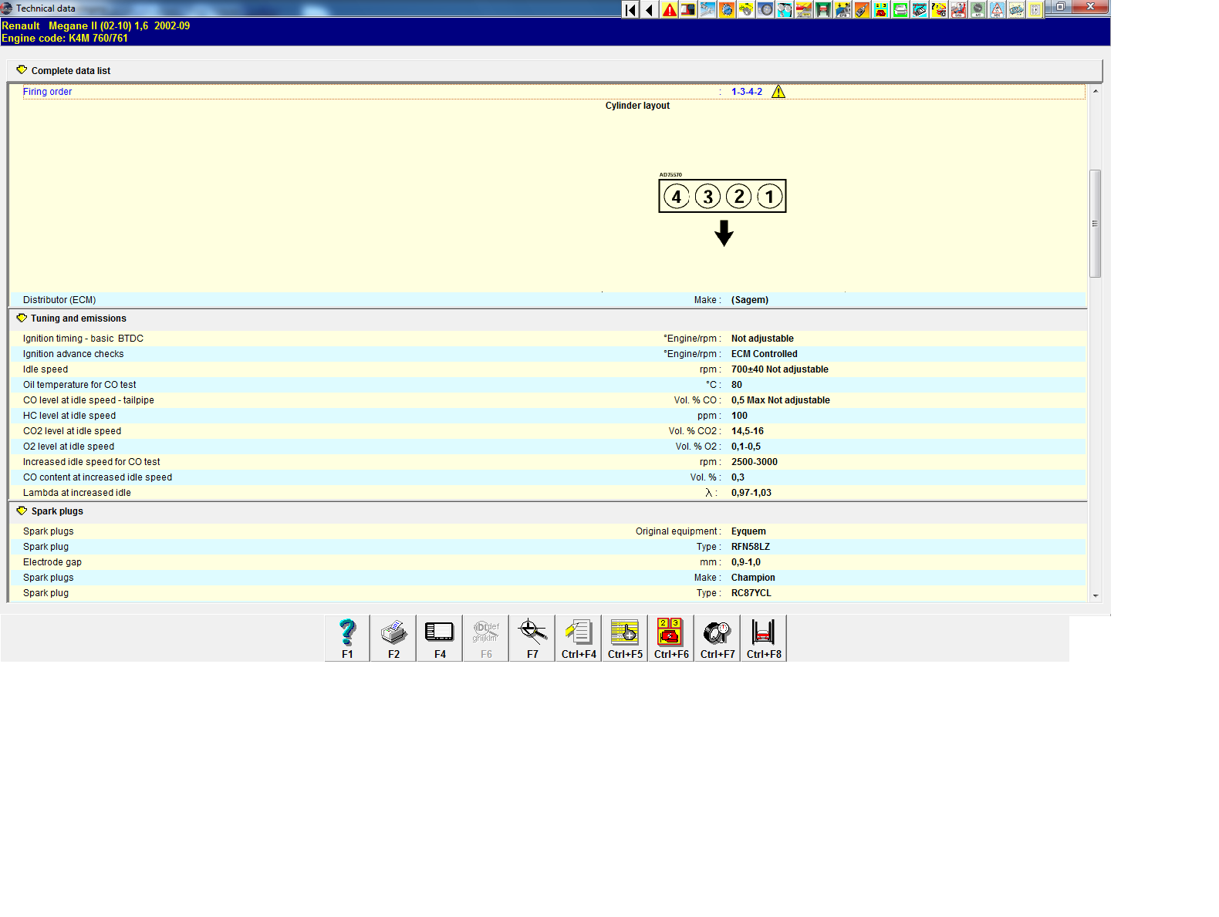Click the 1-3-4-2 firing order value
Screen dimensions: 1219x917
[x=747, y=92]
